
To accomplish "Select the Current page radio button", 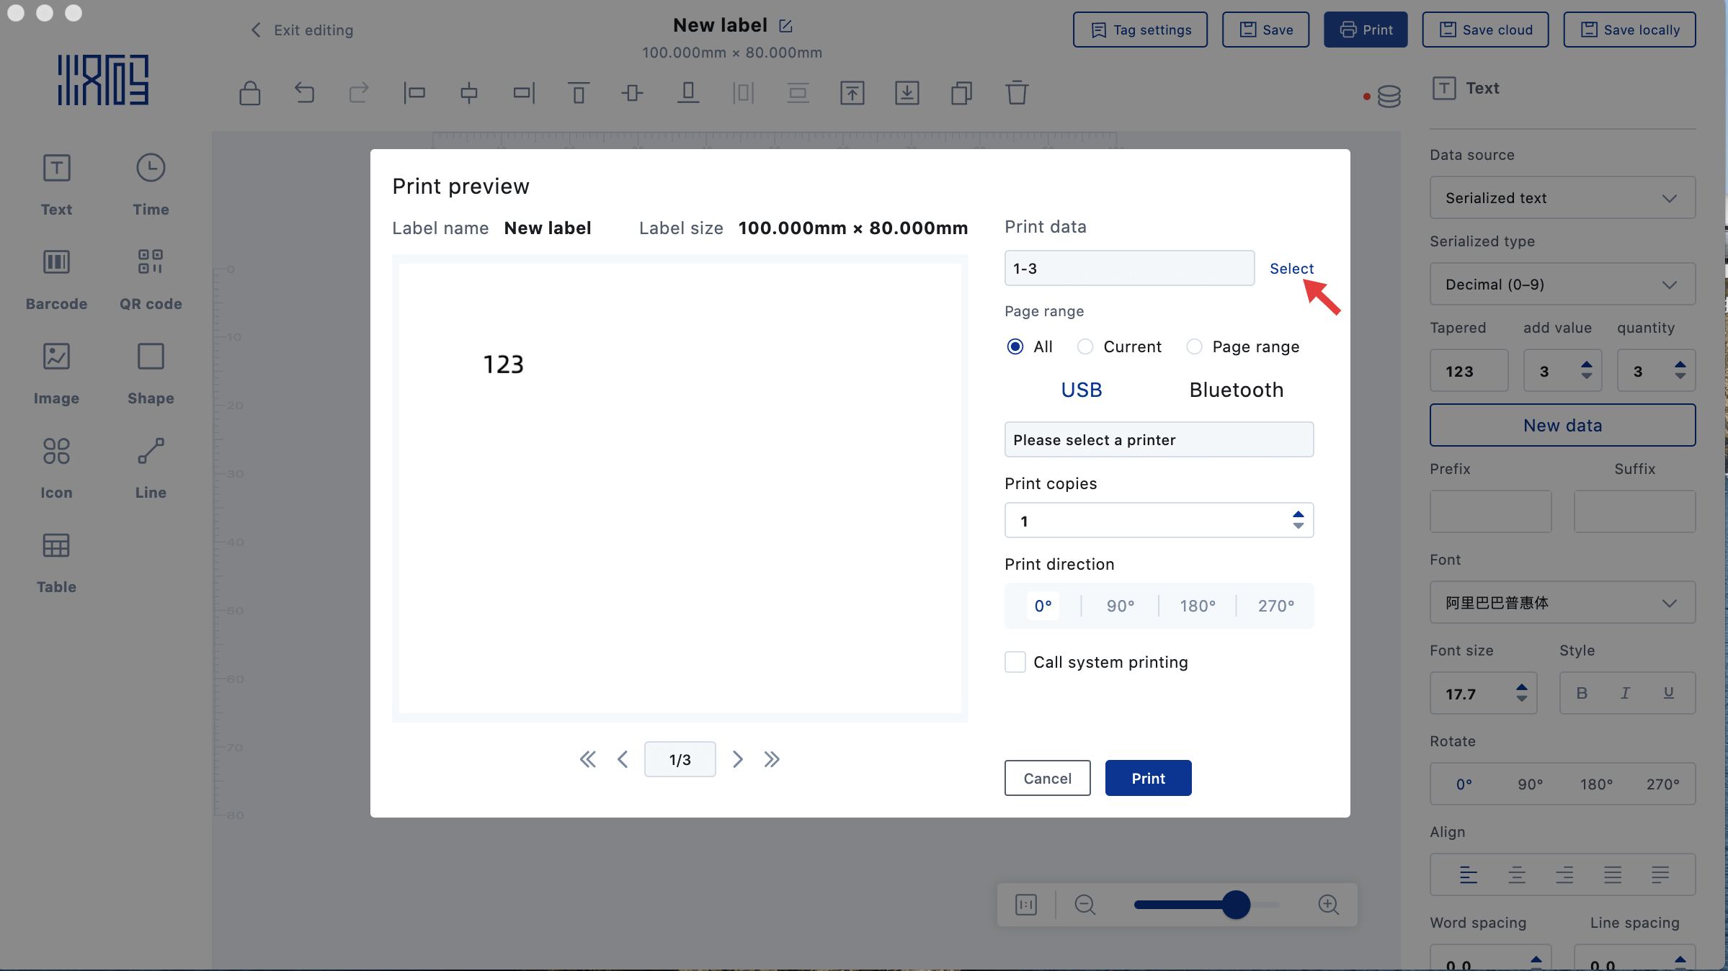I will pyautogui.click(x=1085, y=347).
